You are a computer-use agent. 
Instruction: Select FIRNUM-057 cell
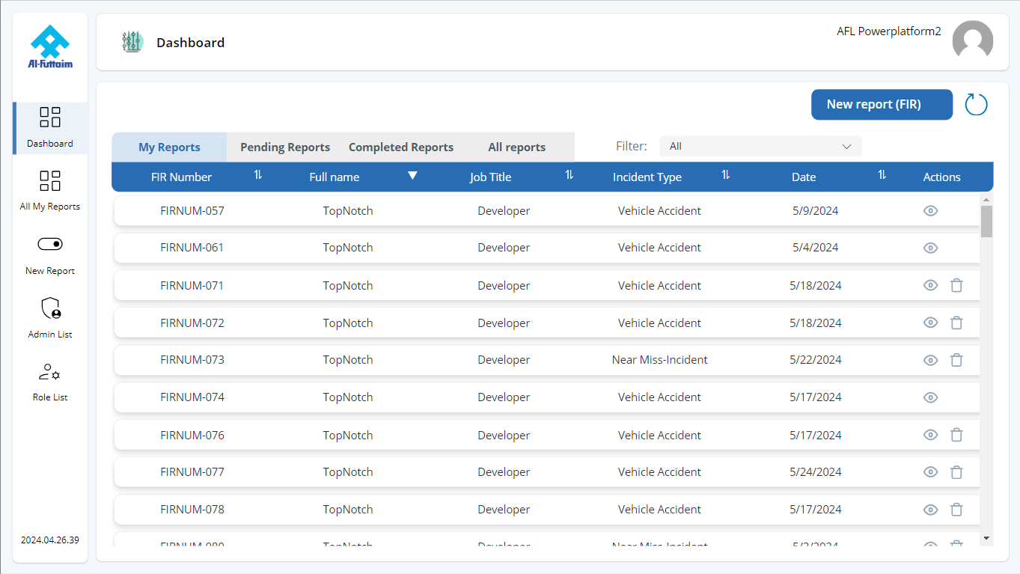(x=192, y=211)
